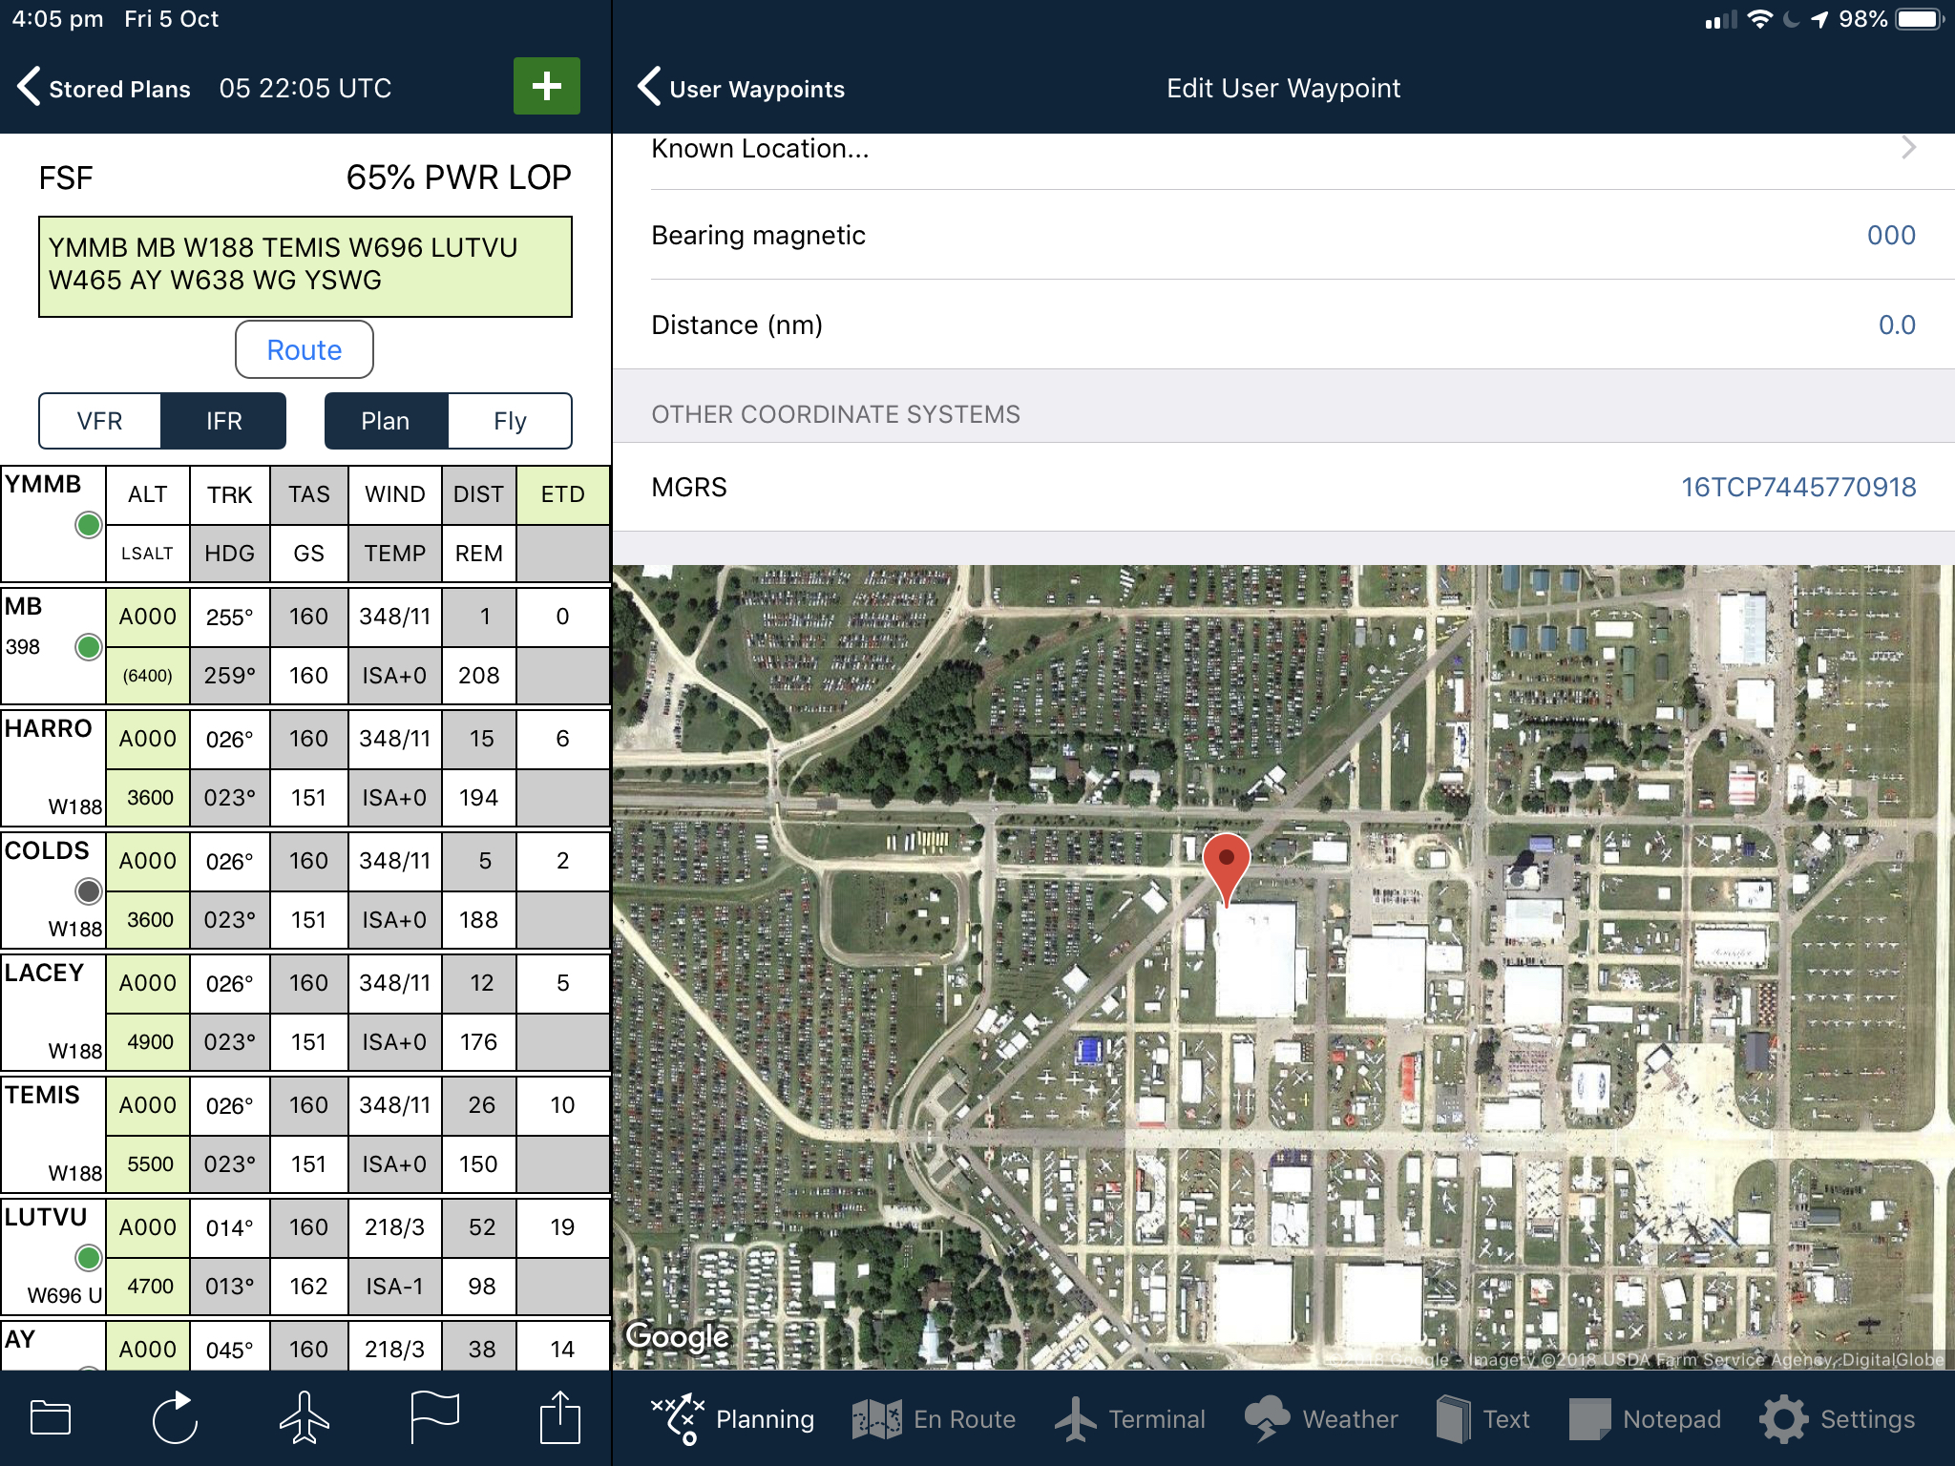Screen dimensions: 1955x1466
Task: Tap the green status dot for YMMB
Action: coord(89,525)
